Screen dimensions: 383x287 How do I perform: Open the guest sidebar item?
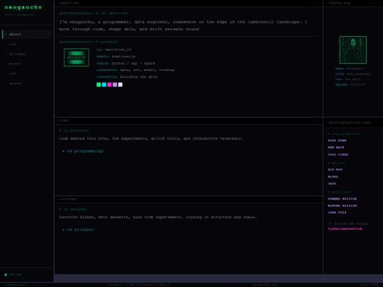[27, 83]
